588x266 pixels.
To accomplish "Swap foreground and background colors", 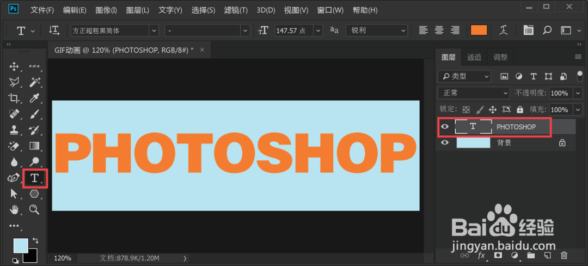I will [x=36, y=240].
